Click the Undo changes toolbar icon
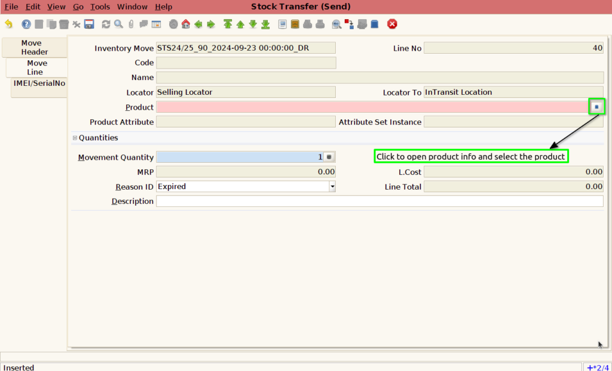The height and width of the screenshot is (371, 612). pyautogui.click(x=8, y=24)
